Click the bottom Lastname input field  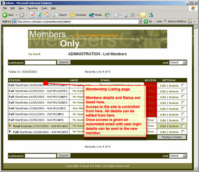coord(40,156)
